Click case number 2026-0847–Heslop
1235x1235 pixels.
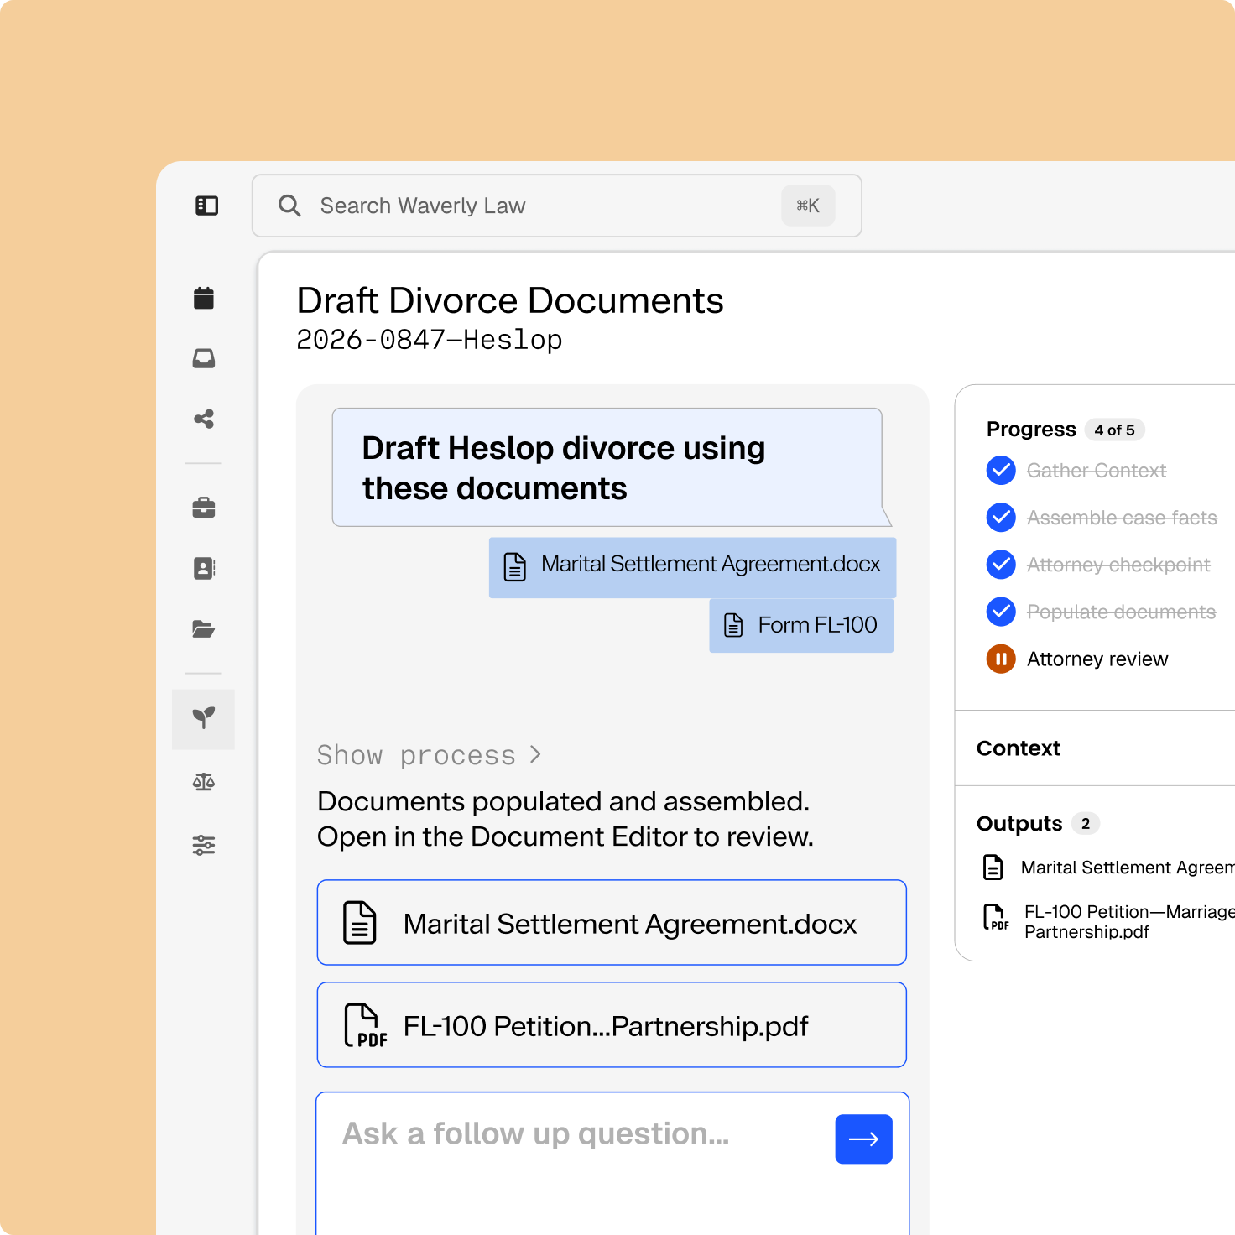tap(430, 340)
